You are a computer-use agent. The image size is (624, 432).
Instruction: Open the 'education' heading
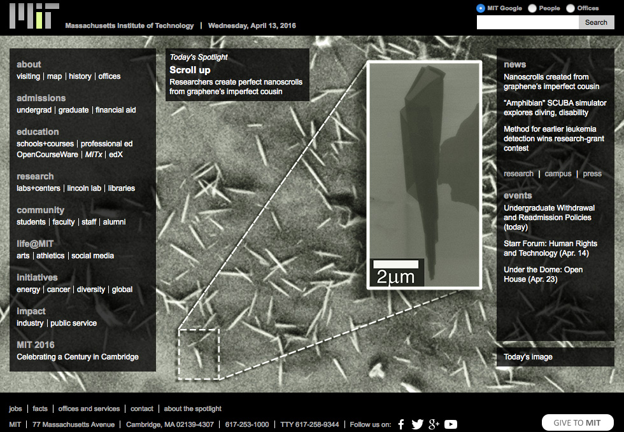(38, 132)
